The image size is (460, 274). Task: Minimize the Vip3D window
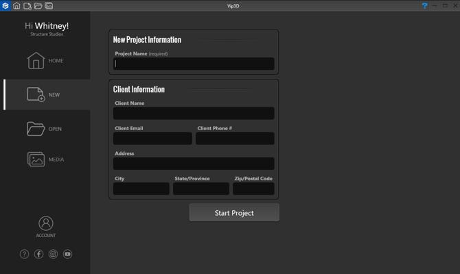[x=435, y=5]
